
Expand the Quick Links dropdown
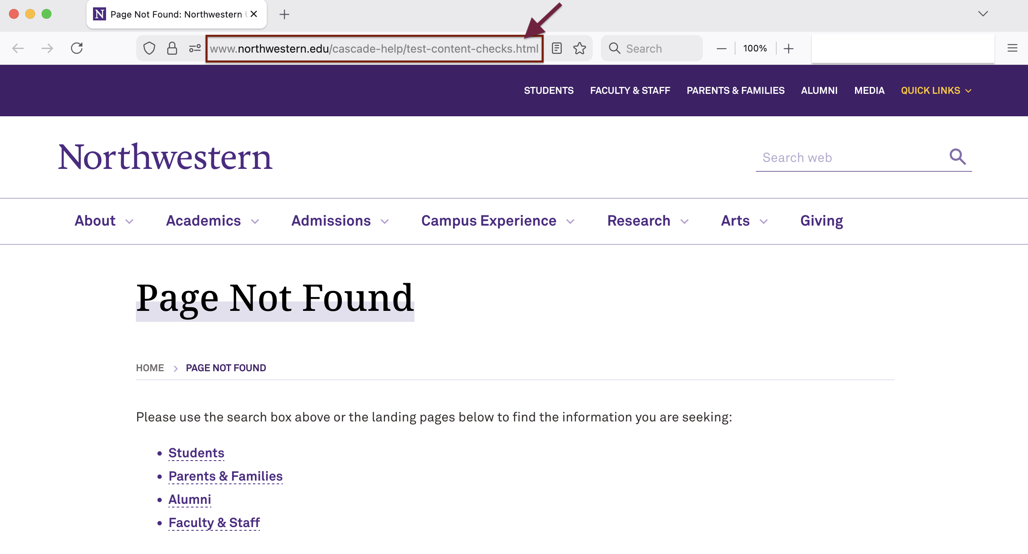click(936, 91)
